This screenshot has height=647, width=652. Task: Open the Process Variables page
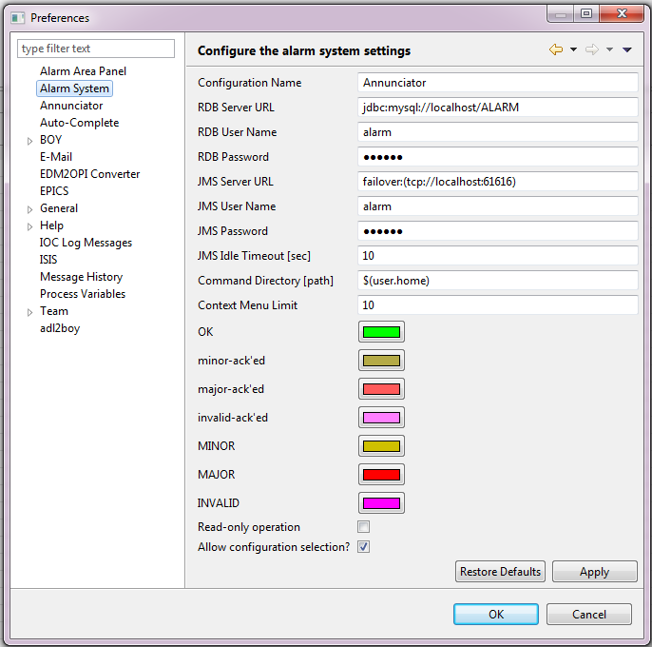click(x=83, y=293)
